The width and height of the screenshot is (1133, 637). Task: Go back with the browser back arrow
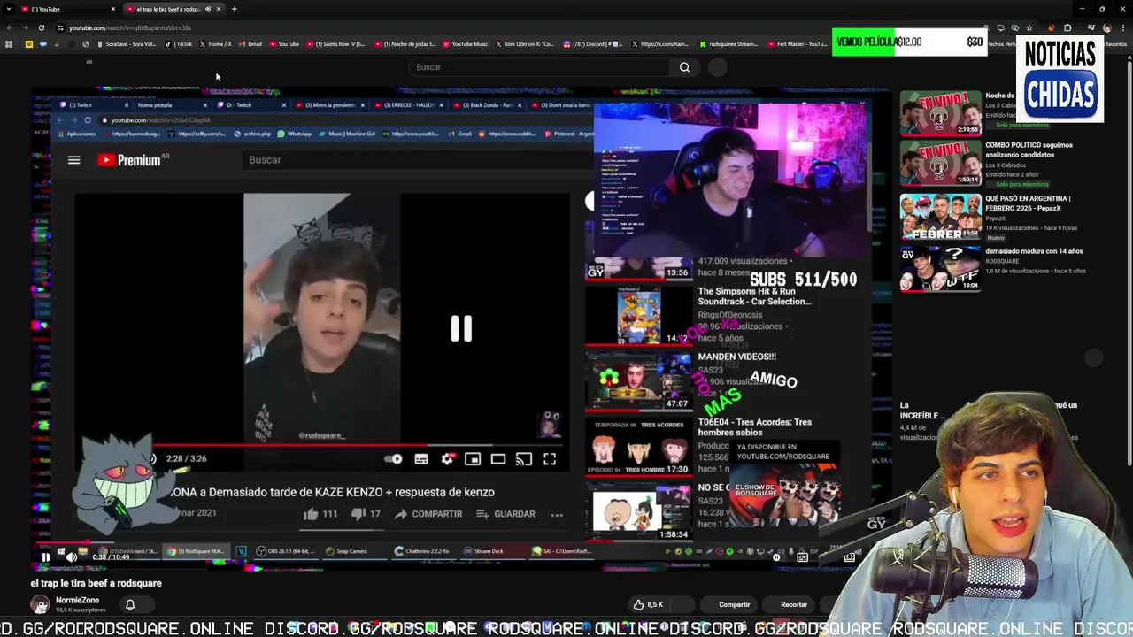[9, 27]
